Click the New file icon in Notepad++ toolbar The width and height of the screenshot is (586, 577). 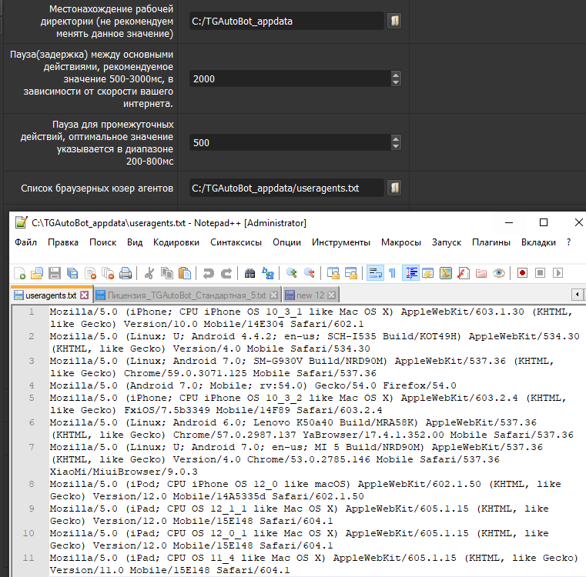point(20,272)
